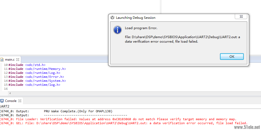The image size is (261, 130).
Task: Click the red File Loader verification failed line
Action: pyautogui.click(x=119, y=119)
